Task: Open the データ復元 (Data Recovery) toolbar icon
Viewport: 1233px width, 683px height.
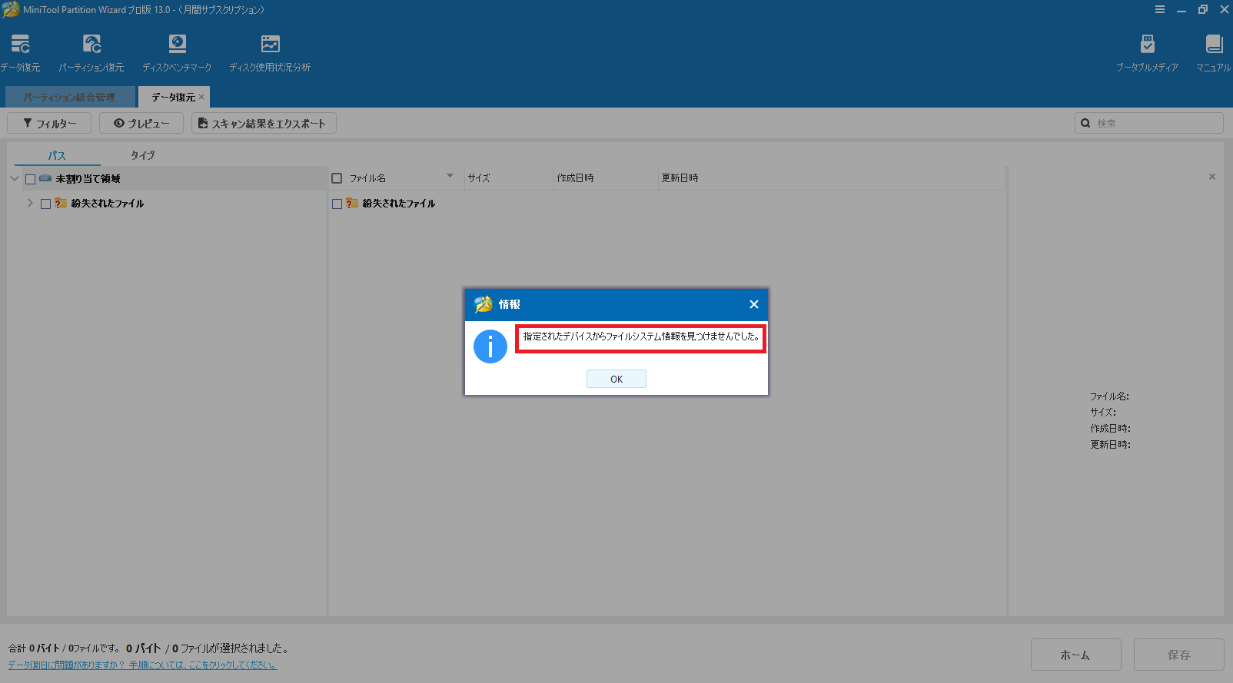Action: (21, 45)
